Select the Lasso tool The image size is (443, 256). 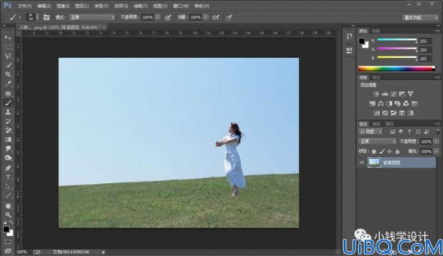pyautogui.click(x=8, y=56)
